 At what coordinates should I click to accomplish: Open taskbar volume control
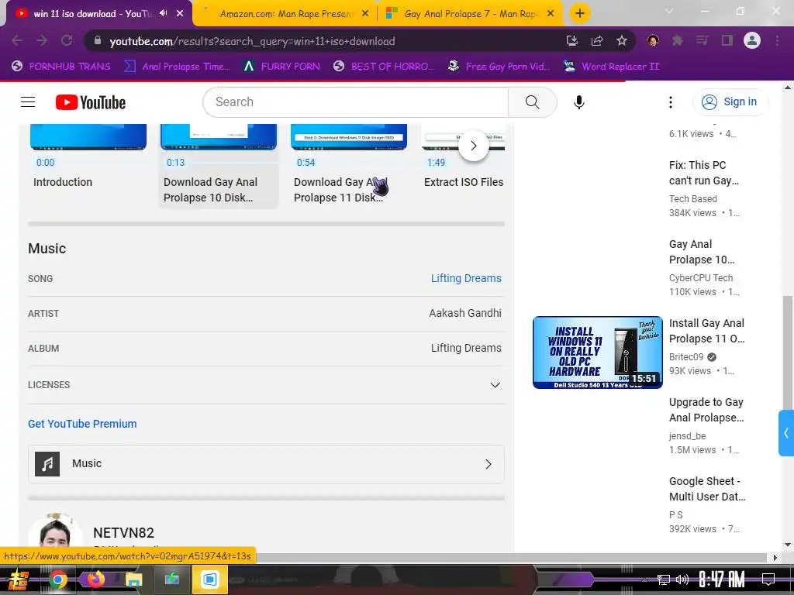point(682,580)
